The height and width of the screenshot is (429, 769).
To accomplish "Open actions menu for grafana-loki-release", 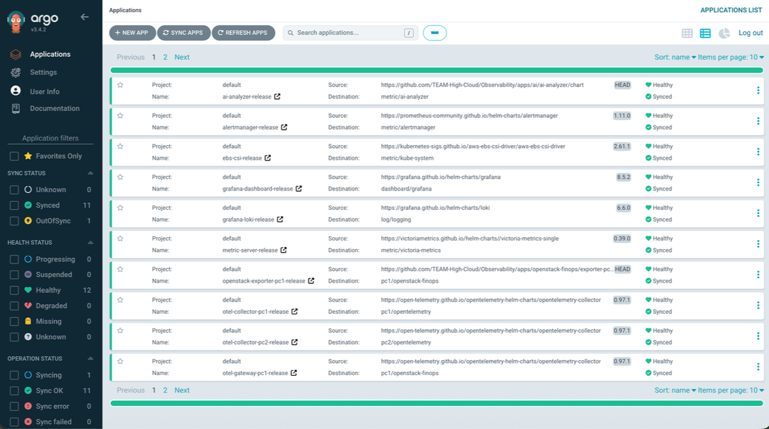I will 758,213.
